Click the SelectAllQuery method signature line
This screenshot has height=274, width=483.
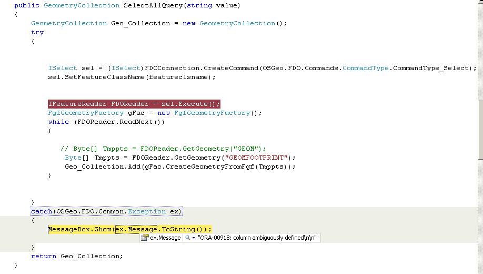click(127, 6)
